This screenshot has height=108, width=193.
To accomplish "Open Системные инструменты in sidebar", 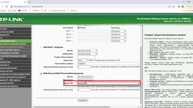I will (15, 86).
